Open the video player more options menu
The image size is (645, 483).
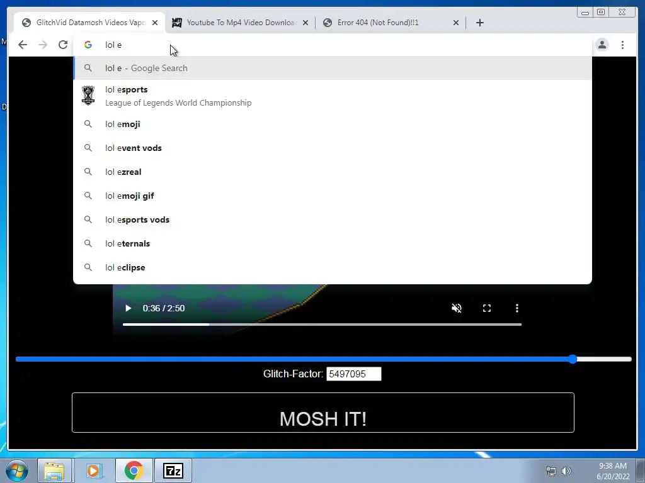[x=517, y=308]
